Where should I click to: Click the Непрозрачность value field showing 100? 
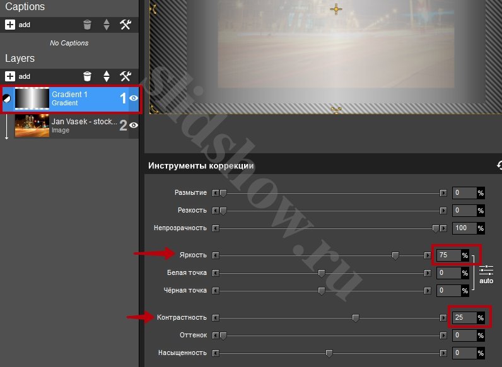pos(465,228)
